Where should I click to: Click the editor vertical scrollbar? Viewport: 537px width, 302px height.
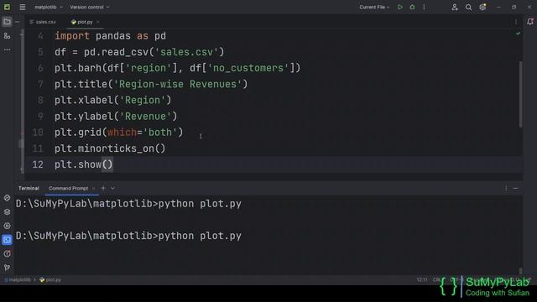pyautogui.click(x=520, y=94)
